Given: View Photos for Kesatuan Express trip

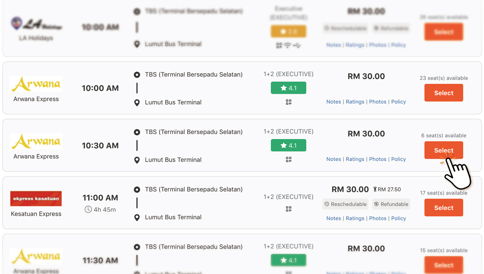Looking at the screenshot, I should tap(378, 218).
